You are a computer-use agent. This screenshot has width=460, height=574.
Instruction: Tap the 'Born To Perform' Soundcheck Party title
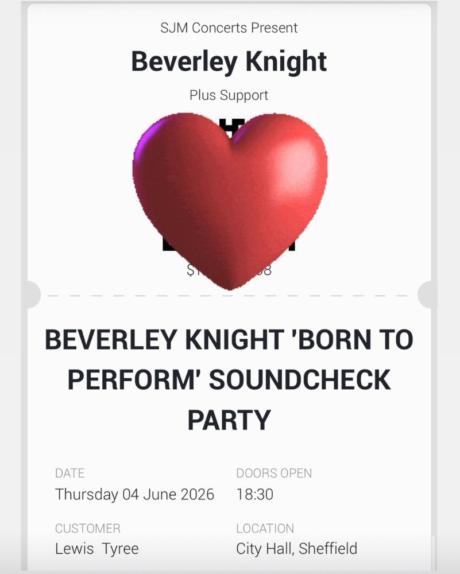coord(229,379)
